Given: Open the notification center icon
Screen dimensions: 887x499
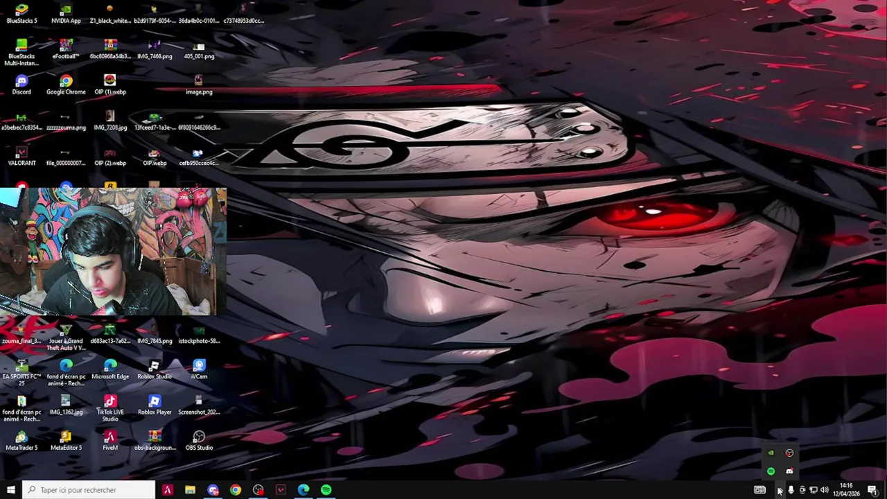Looking at the screenshot, I should [x=872, y=490].
